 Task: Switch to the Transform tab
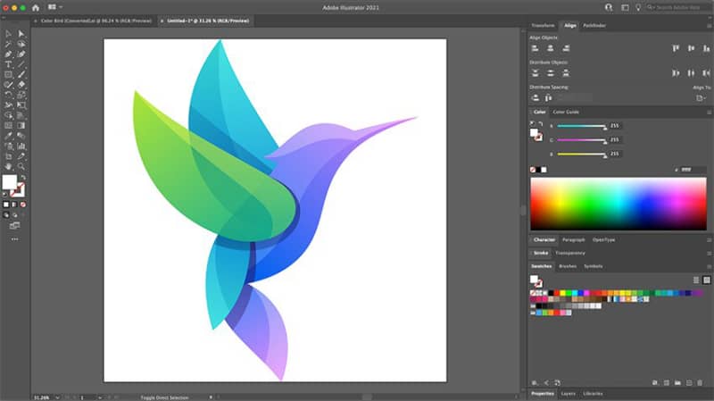point(543,26)
